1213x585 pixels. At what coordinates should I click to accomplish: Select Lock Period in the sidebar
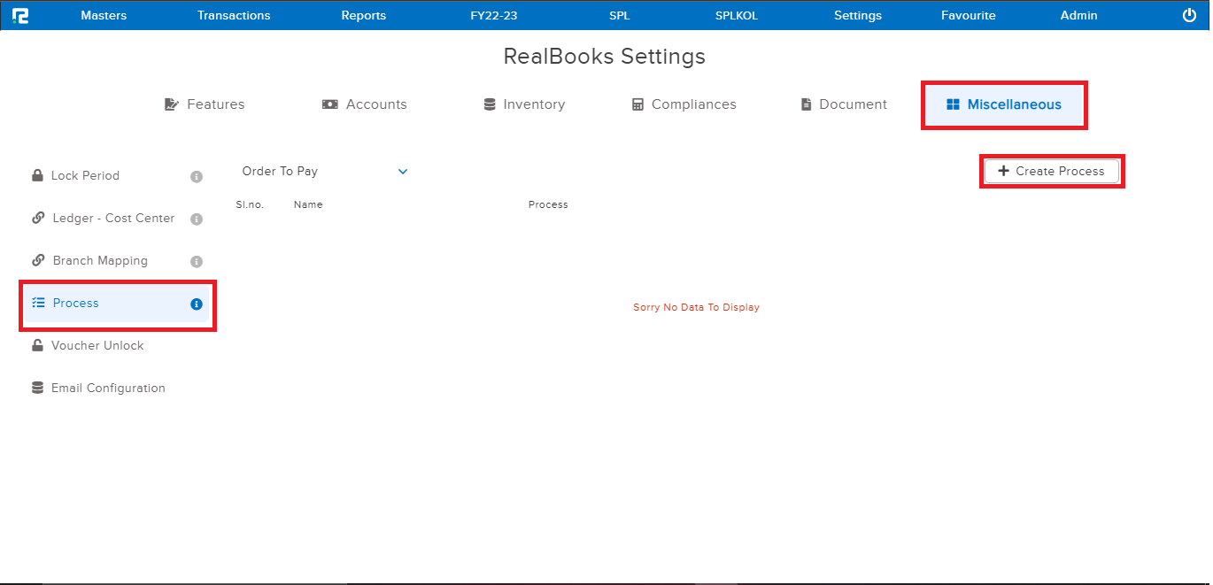click(x=84, y=176)
